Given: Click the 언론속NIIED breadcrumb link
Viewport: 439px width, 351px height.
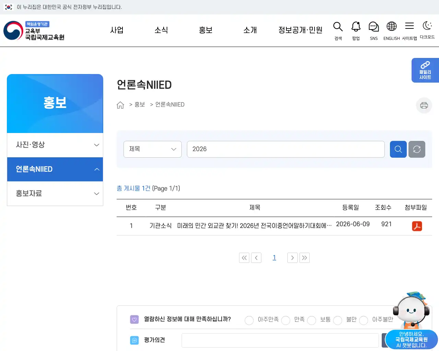Looking at the screenshot, I should (170, 105).
